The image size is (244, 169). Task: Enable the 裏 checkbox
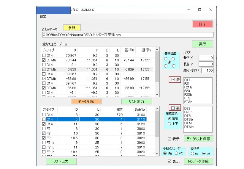click(171, 108)
